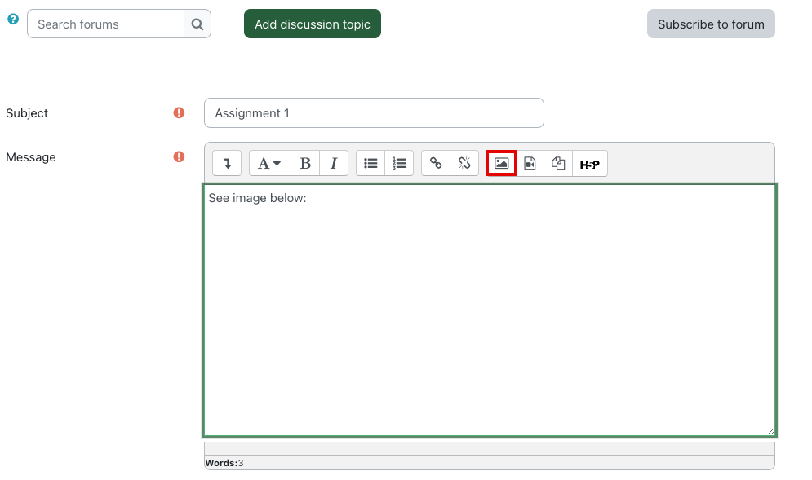812x480 pixels.
Task: Click the Search forums input field
Action: pyautogui.click(x=105, y=24)
